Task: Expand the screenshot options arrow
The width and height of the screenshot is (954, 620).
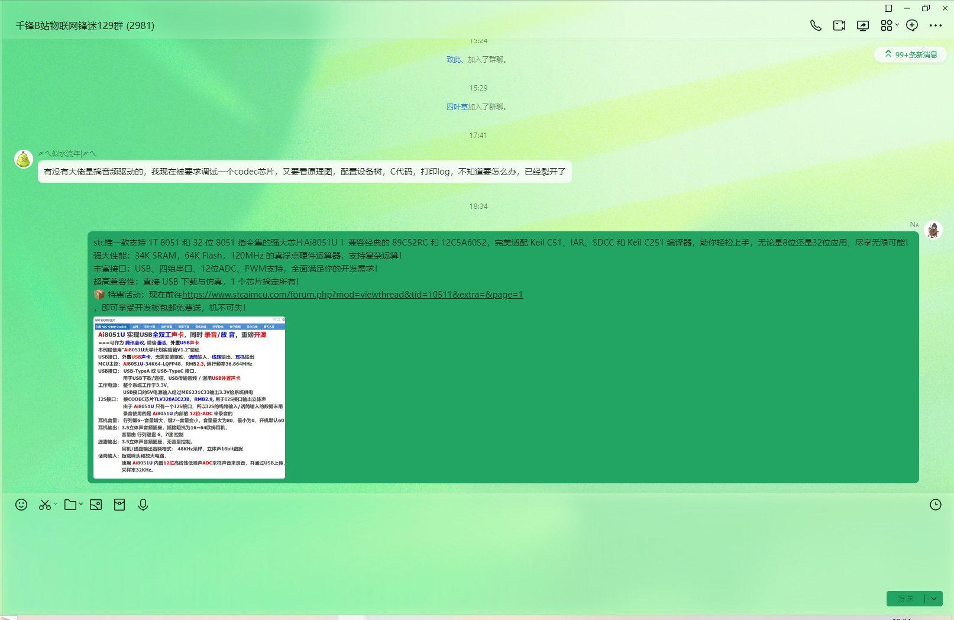Action: [56, 504]
